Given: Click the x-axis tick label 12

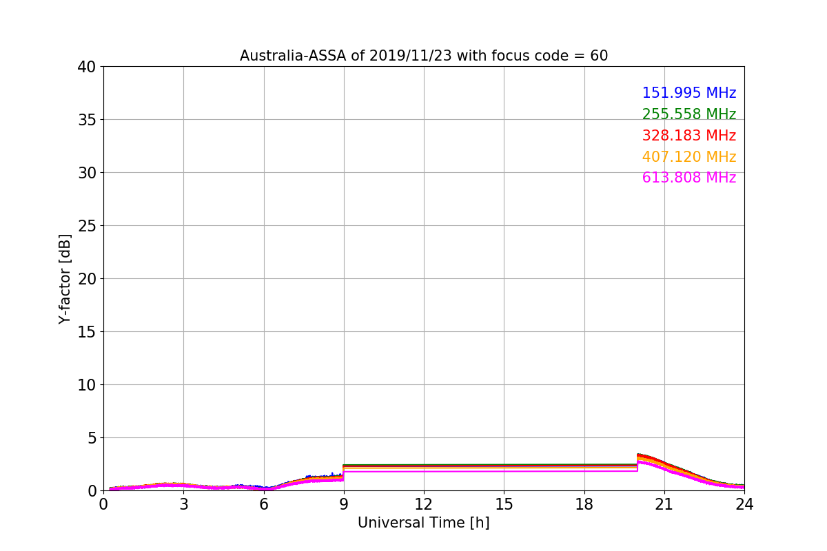Looking at the screenshot, I should click(x=424, y=504).
